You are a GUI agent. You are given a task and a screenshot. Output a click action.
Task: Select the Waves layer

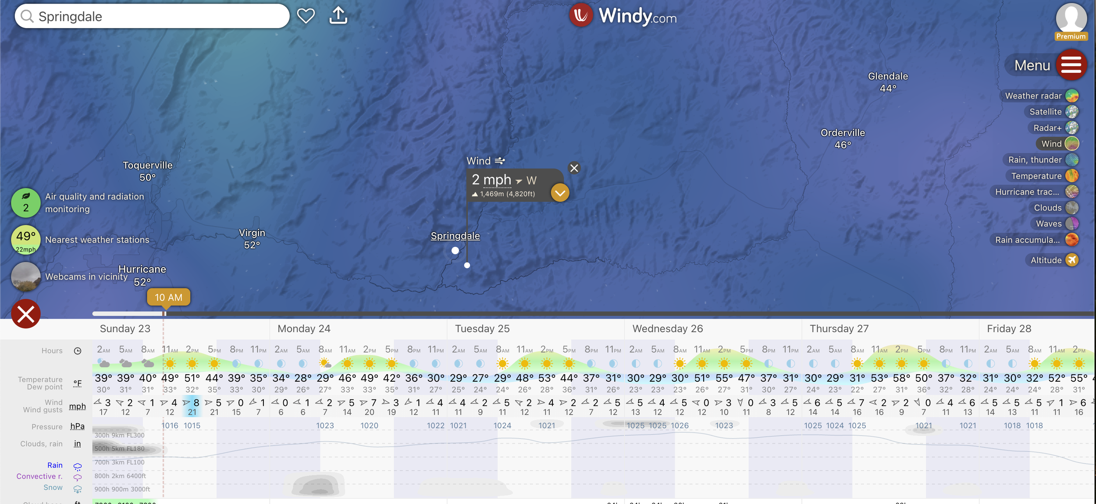click(1071, 224)
